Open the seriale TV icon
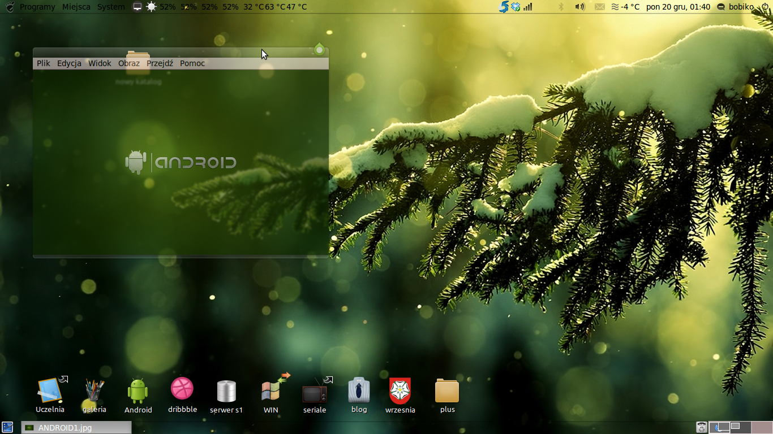 [x=315, y=392]
